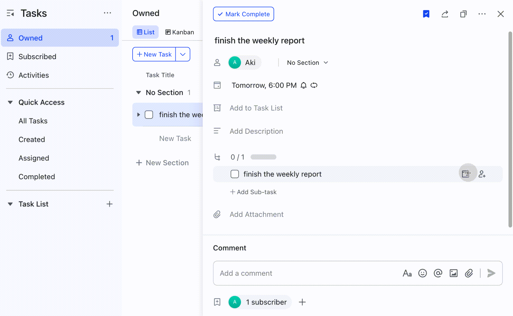The width and height of the screenshot is (513, 316).
Task: Check off the subtask finish the weekly report
Action: tap(235, 174)
